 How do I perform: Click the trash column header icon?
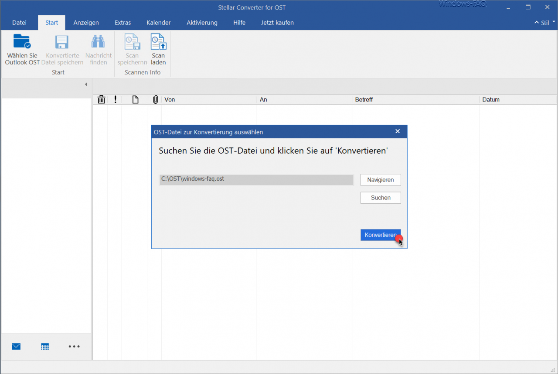click(x=101, y=100)
